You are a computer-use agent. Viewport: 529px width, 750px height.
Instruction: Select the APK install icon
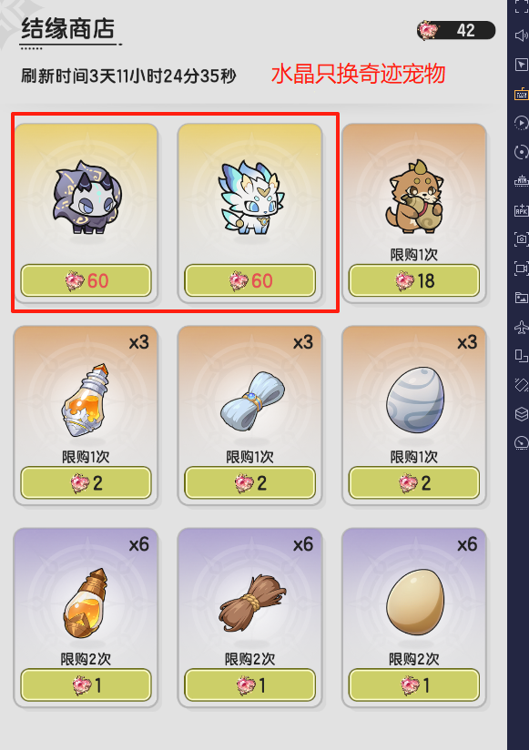522,210
